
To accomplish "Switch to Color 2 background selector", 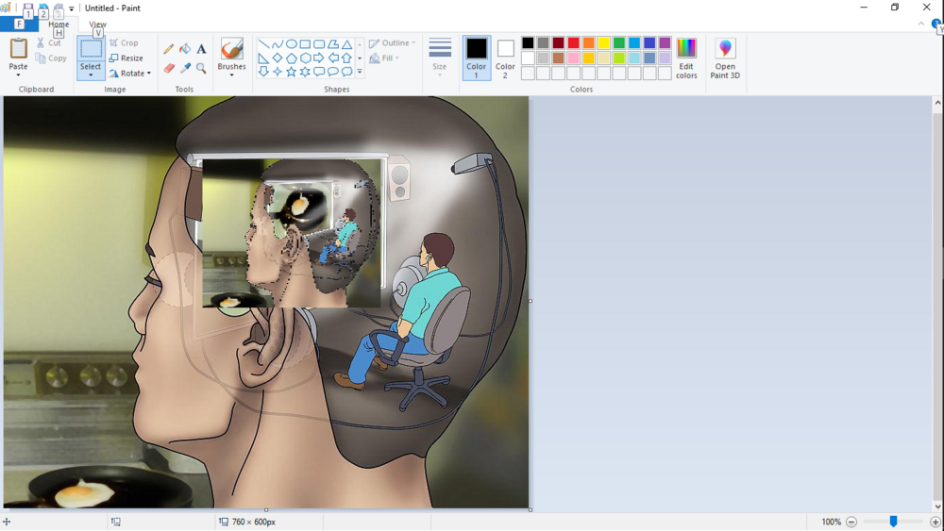I will point(505,58).
